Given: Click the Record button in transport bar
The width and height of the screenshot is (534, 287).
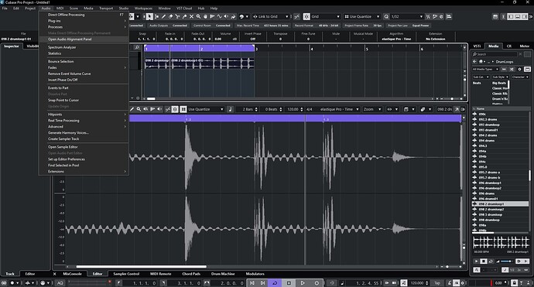Looking at the screenshot, I should click(x=317, y=283).
